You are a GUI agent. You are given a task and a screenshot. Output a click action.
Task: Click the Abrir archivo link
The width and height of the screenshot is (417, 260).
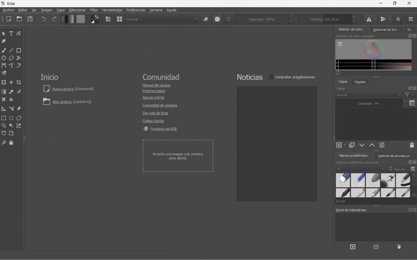click(x=62, y=102)
